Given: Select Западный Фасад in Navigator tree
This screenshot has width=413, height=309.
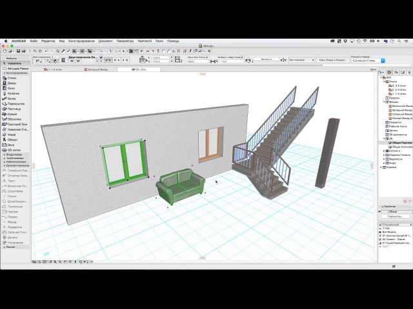Looking at the screenshot, I should (x=402, y=110).
